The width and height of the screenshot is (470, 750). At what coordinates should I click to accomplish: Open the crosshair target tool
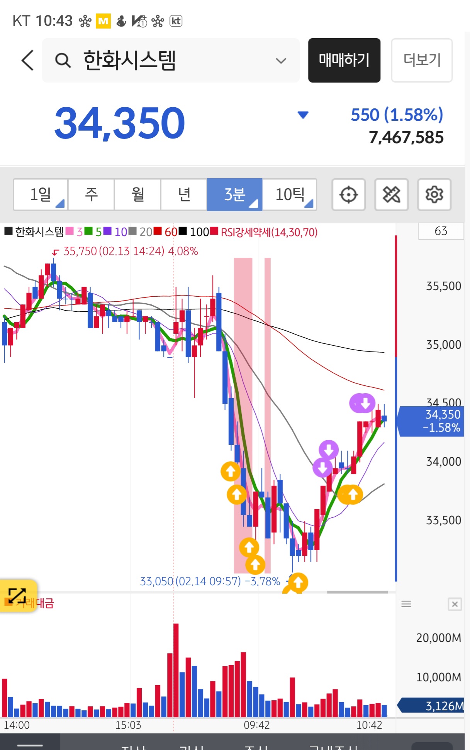coord(348,194)
